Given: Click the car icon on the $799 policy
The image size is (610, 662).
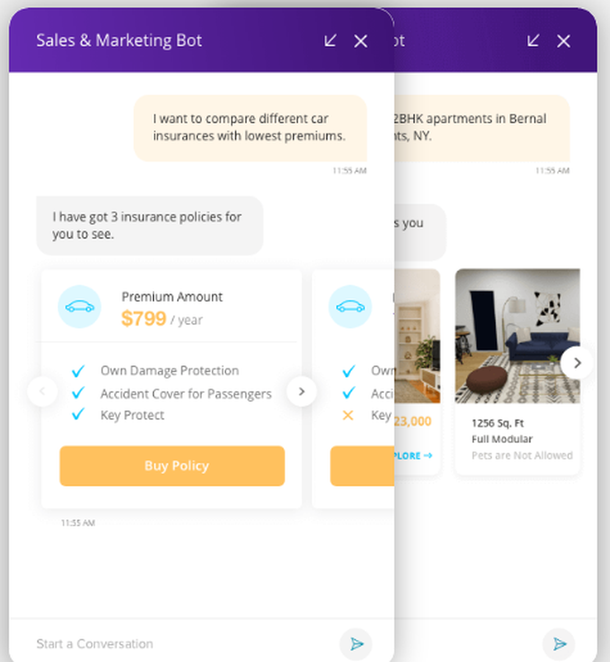Looking at the screenshot, I should click(80, 307).
